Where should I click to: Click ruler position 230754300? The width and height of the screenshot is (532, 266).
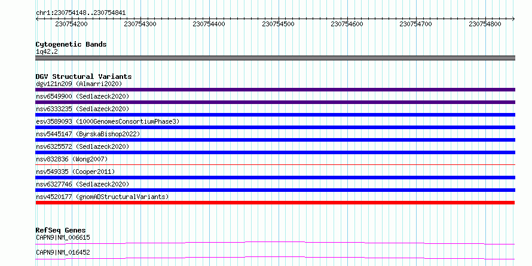tap(140, 24)
